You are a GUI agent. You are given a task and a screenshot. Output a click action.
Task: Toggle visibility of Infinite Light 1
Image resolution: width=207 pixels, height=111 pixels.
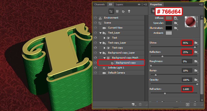tap(95, 68)
